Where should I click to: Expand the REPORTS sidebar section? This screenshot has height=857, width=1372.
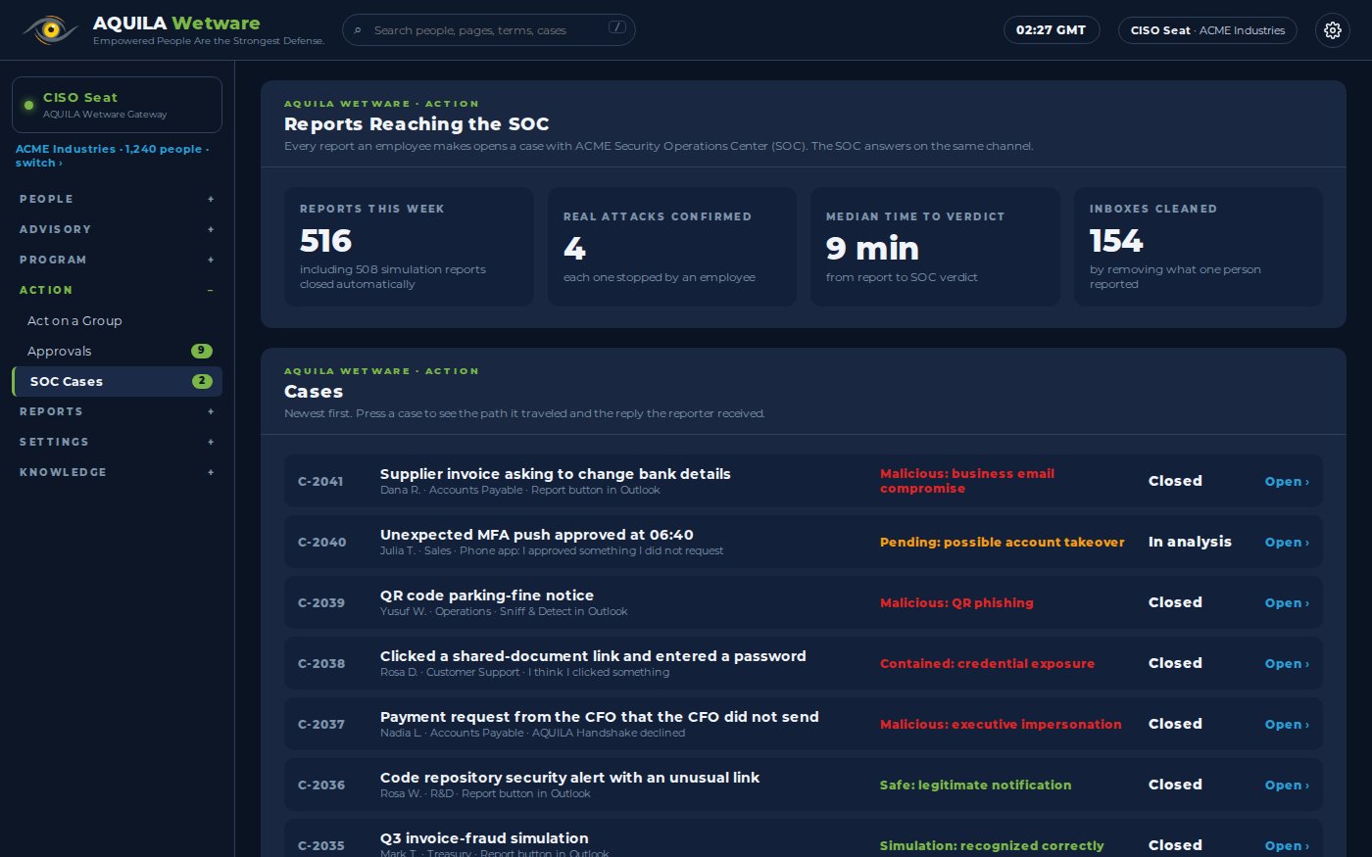118,411
